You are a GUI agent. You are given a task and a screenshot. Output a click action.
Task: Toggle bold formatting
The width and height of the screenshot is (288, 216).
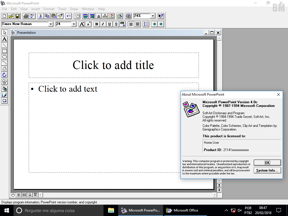[x=96, y=24]
